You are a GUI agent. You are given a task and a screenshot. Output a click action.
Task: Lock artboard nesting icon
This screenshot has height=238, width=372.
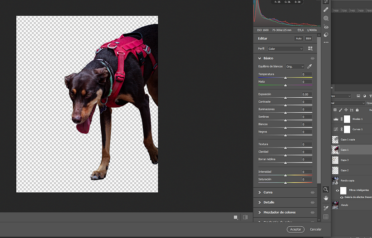click(352, 110)
